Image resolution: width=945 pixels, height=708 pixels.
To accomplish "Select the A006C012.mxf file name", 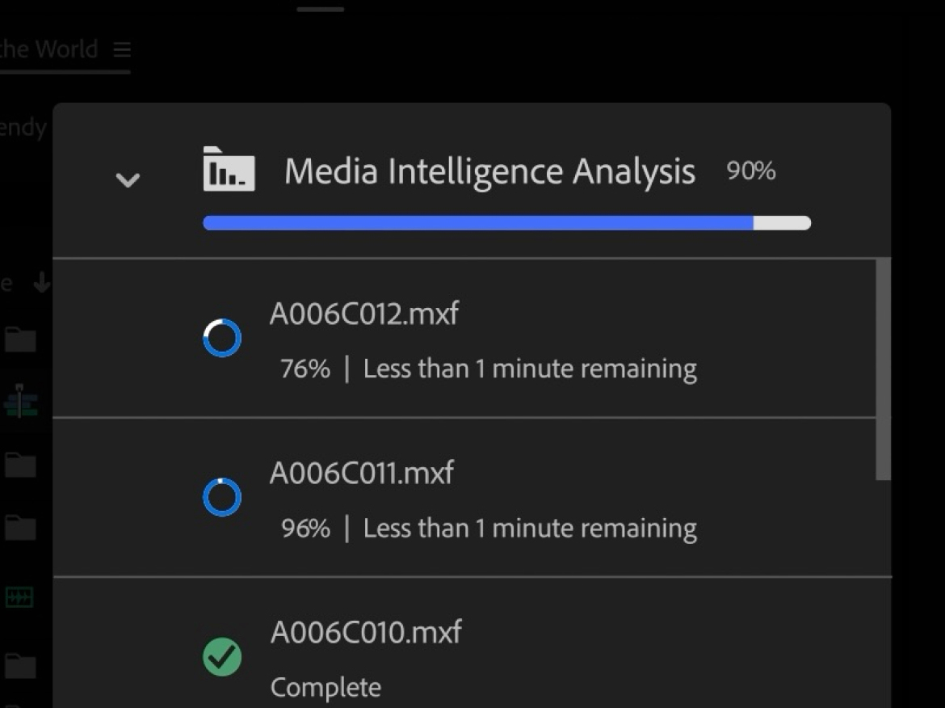I will (x=364, y=314).
